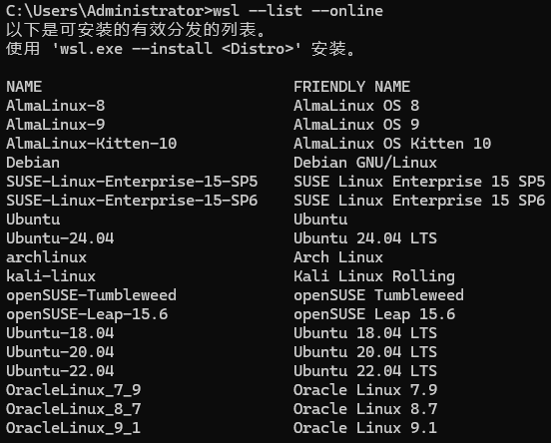
Task: Select SUSE-Linux-Enterprise-15-SP6 name
Action: [x=132, y=201]
